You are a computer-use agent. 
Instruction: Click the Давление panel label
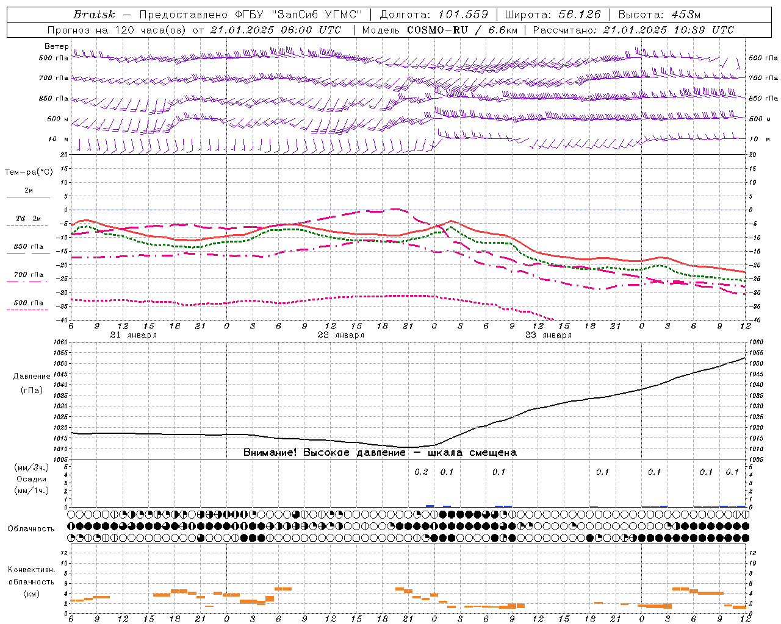point(32,377)
